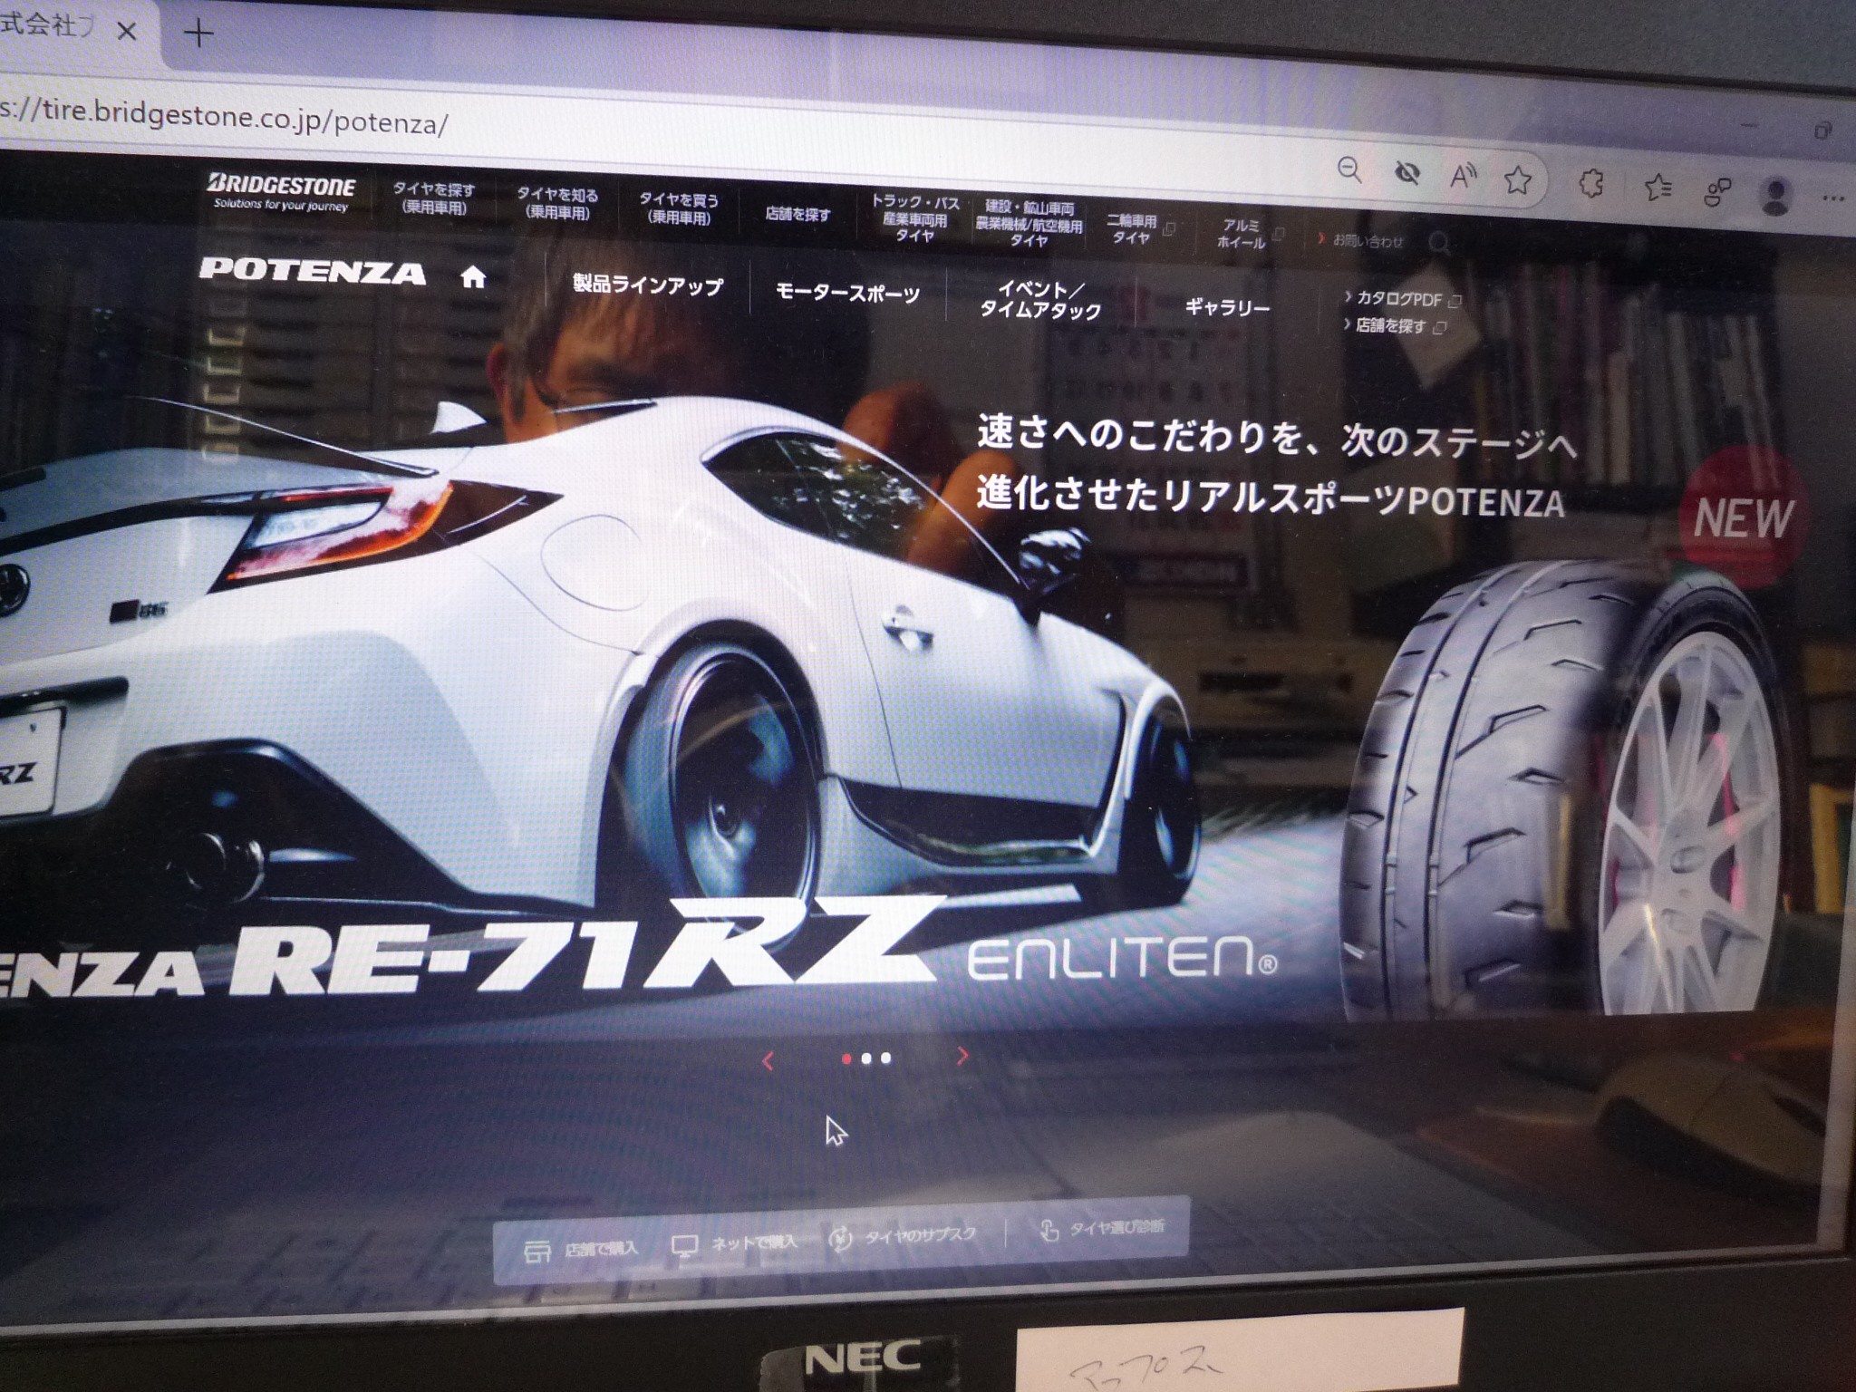This screenshot has height=1392, width=1856.
Task: Click the search magnifier next to お問い合わせ
Action: click(1441, 243)
